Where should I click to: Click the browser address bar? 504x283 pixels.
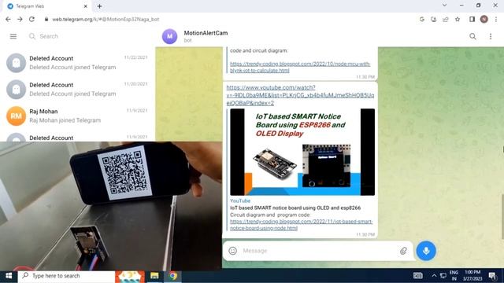tap(225, 19)
